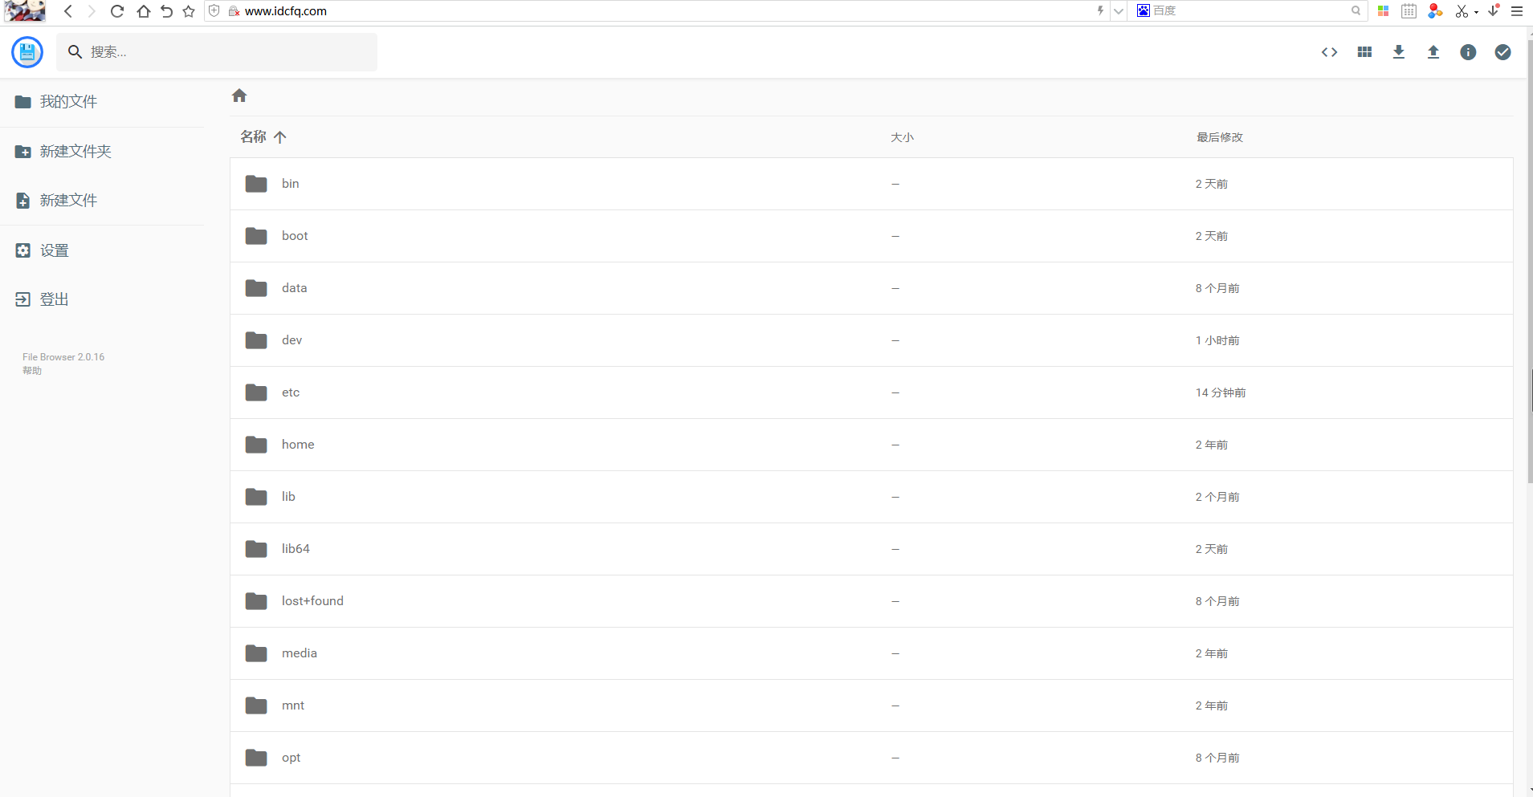Sort by last modified column header

[1219, 137]
